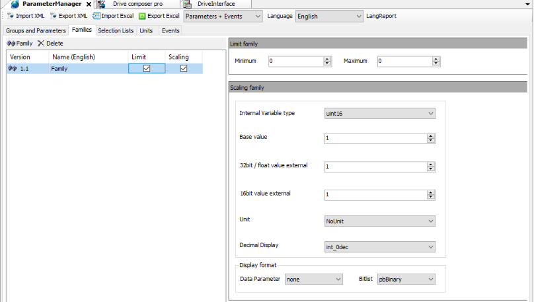
Task: Click the DriveInterface tab icon
Action: 187,4
